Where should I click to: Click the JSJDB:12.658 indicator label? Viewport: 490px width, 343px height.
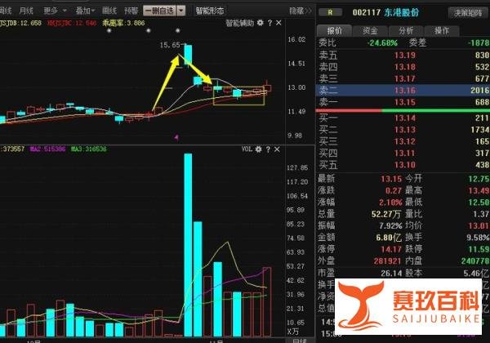(x=20, y=23)
